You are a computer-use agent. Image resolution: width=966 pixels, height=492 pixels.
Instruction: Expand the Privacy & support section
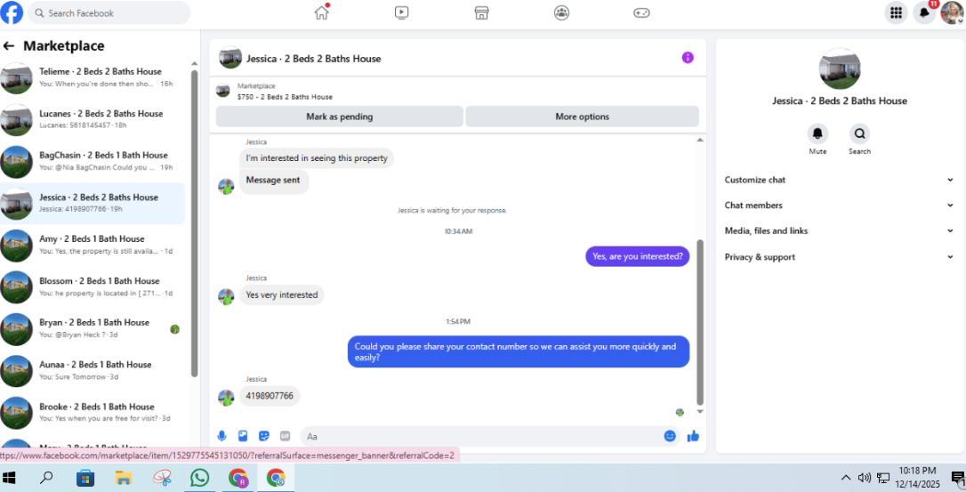[x=839, y=257]
